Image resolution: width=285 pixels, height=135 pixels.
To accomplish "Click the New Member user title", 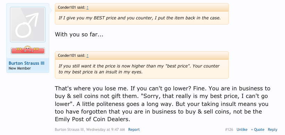I will (20, 68).
